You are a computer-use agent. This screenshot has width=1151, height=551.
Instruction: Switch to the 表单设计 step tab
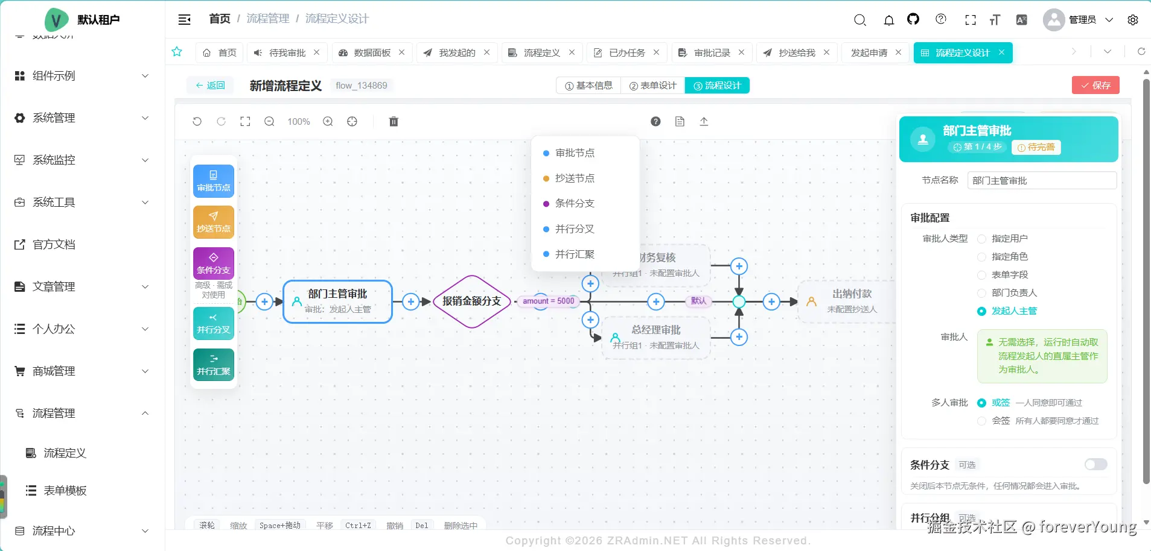pyautogui.click(x=652, y=86)
